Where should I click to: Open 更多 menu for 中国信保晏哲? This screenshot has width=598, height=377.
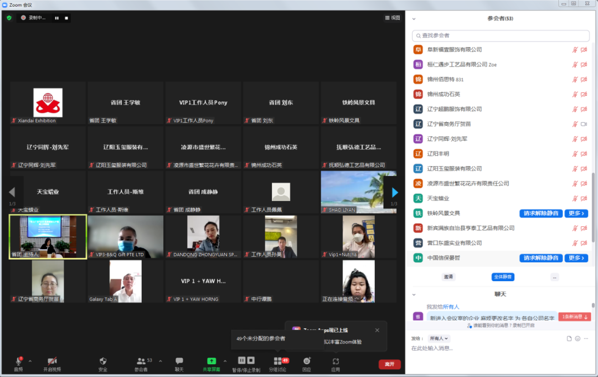(x=576, y=257)
